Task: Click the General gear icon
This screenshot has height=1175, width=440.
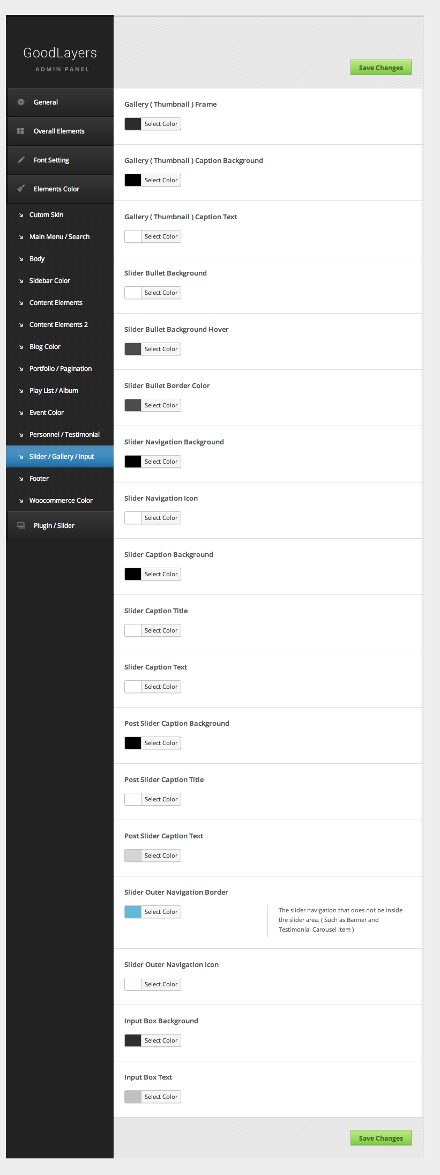Action: pos(21,102)
